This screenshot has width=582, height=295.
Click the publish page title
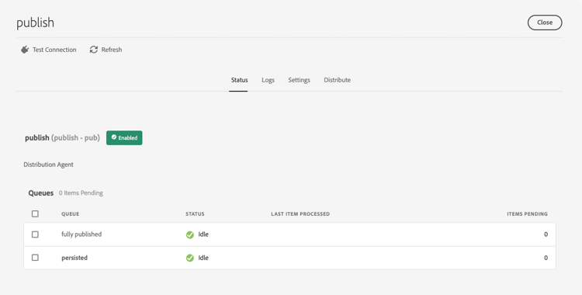(x=35, y=23)
